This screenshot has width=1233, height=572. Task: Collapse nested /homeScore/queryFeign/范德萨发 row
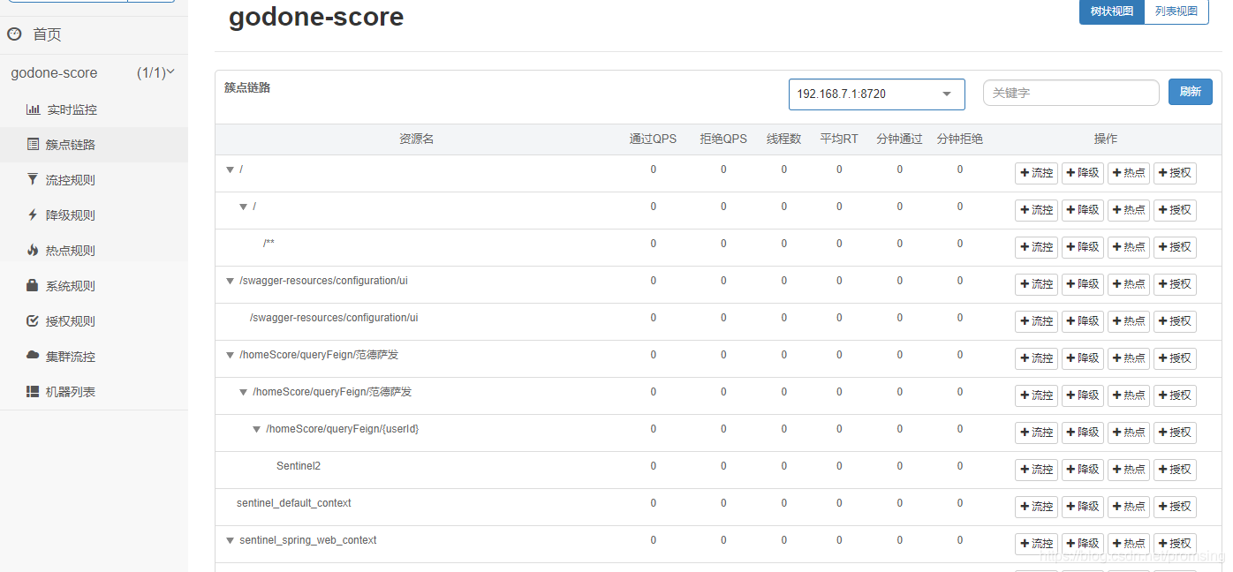pos(244,392)
